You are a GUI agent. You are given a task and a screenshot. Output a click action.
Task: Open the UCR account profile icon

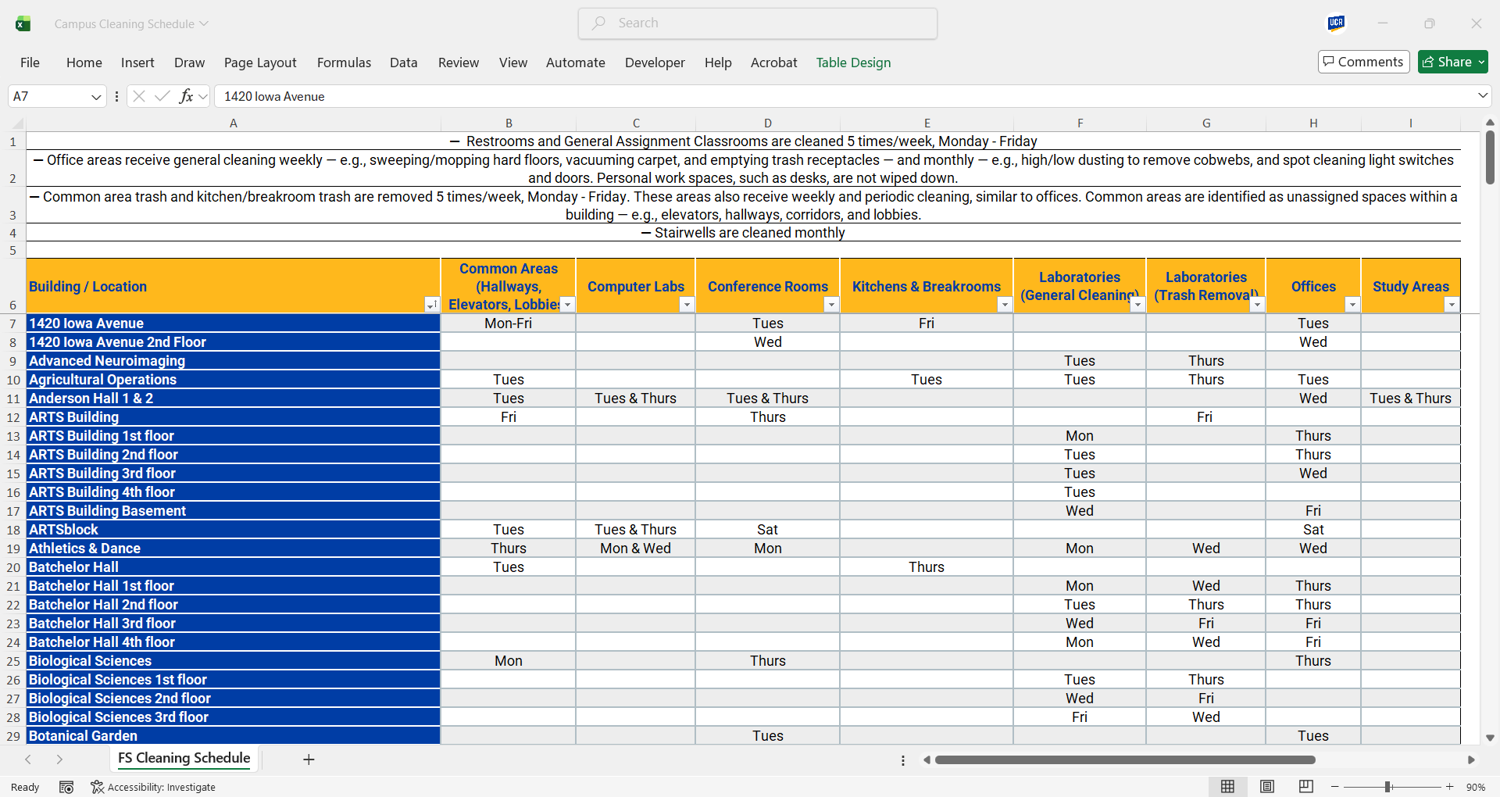[1336, 23]
